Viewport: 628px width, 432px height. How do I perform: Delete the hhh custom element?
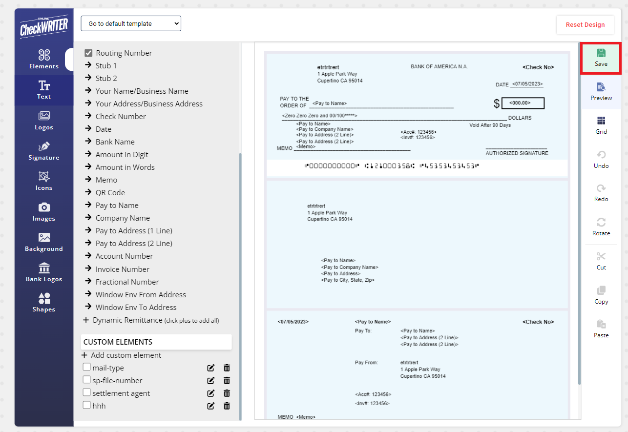[x=227, y=406]
